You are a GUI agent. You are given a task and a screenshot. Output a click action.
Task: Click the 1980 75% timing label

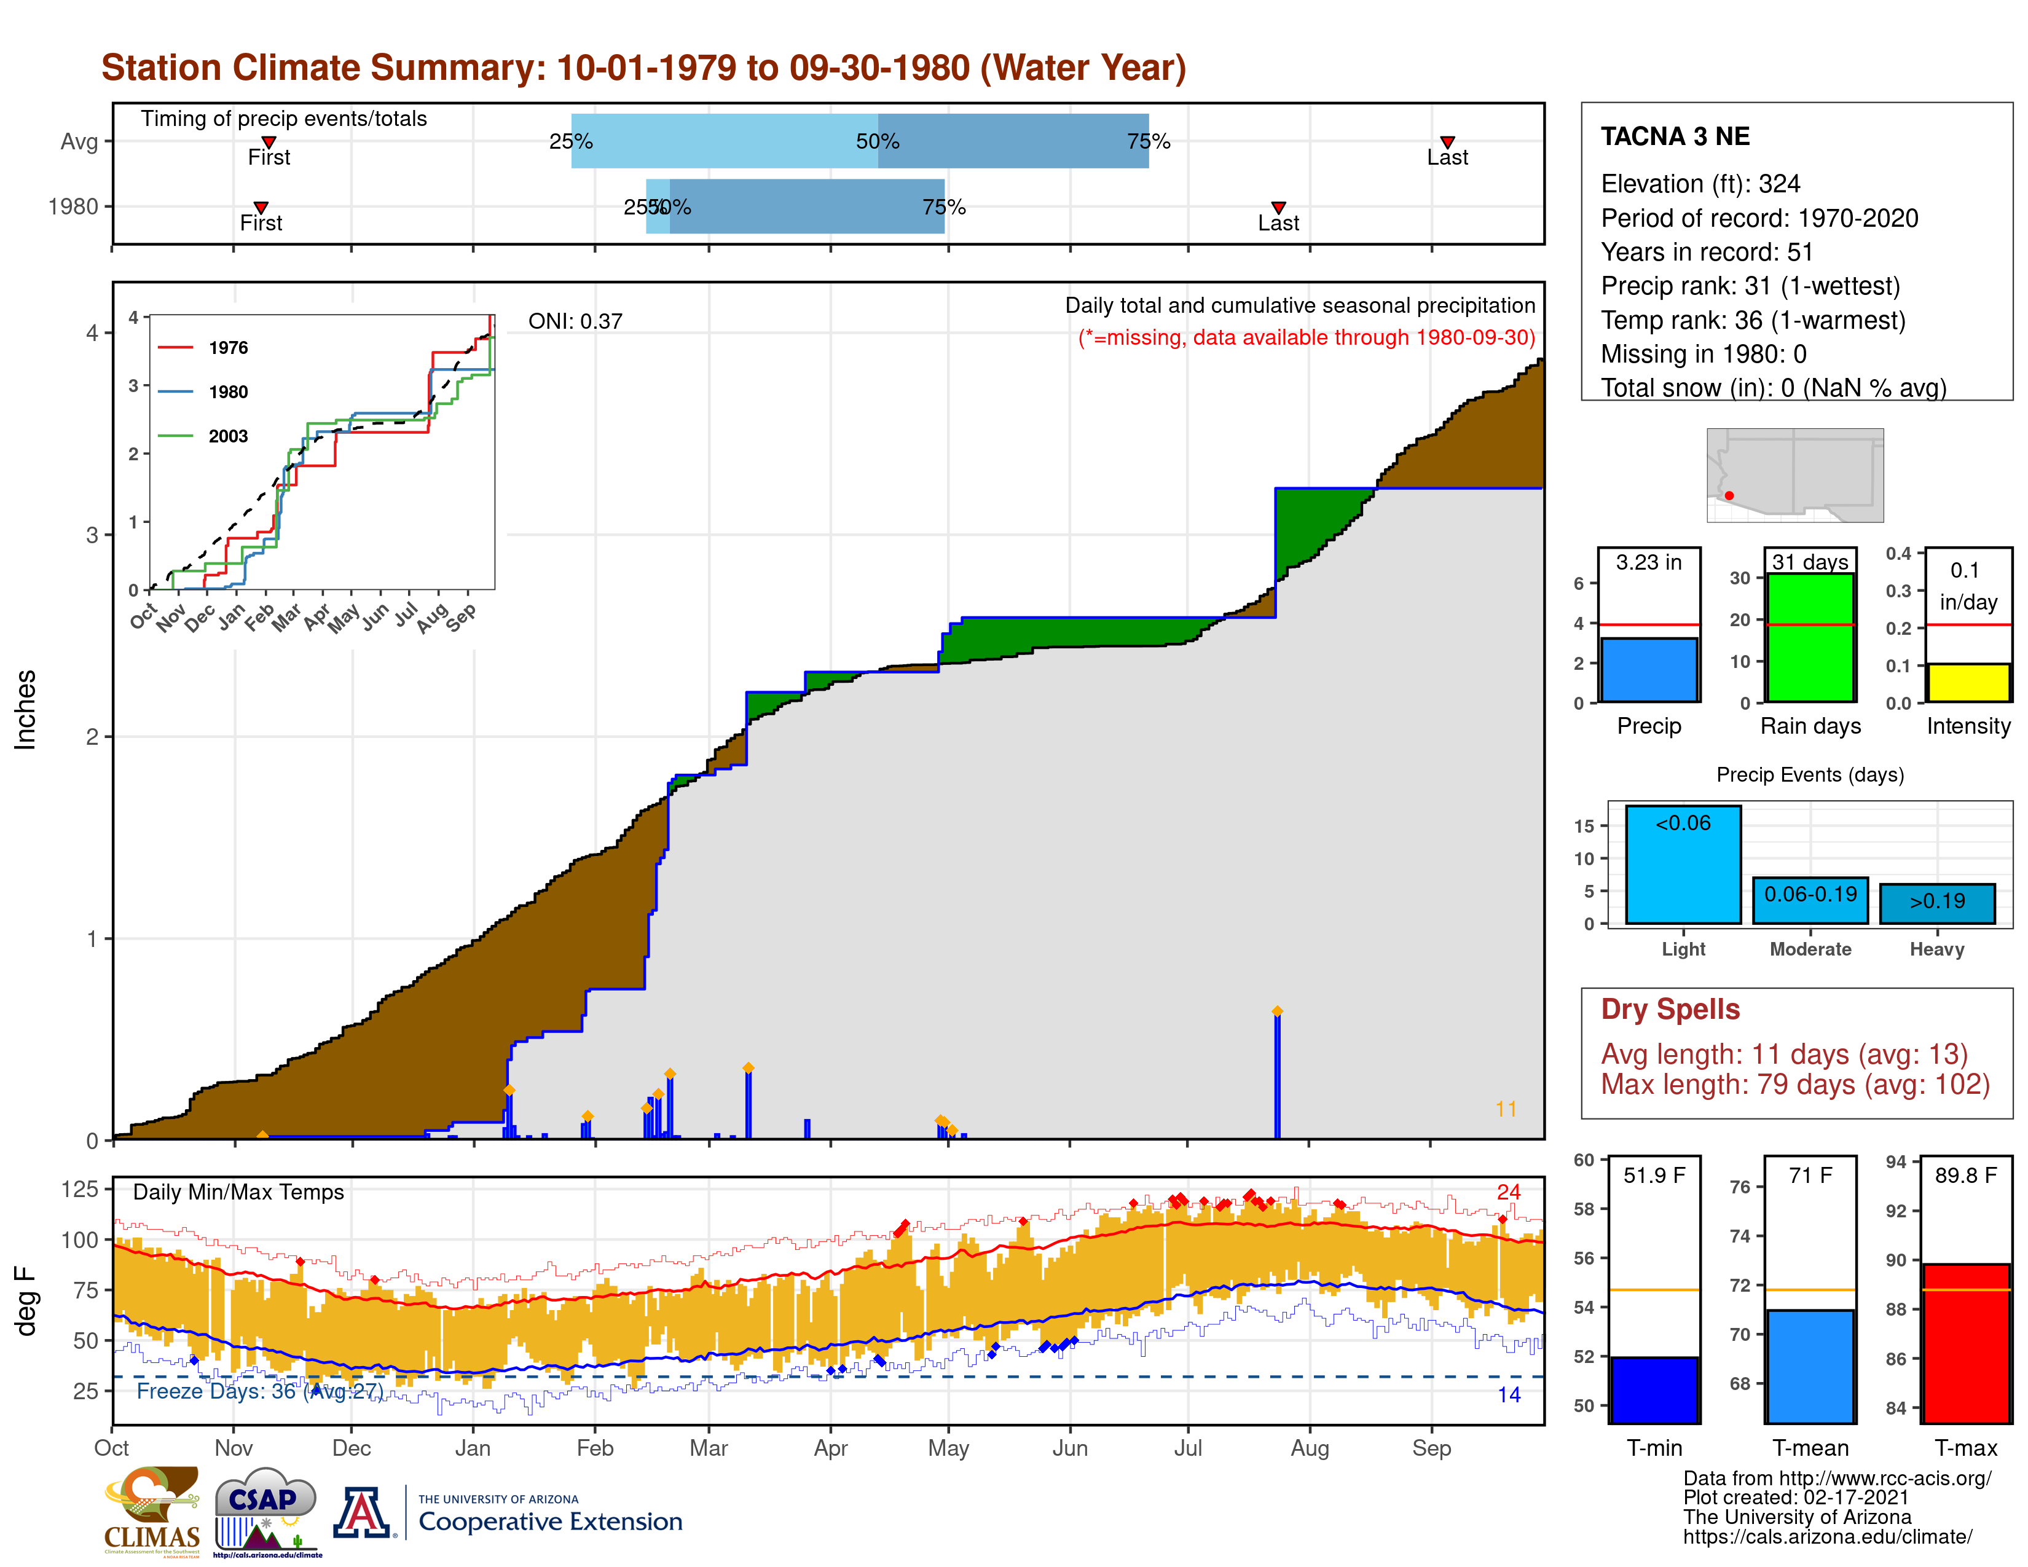pos(943,207)
